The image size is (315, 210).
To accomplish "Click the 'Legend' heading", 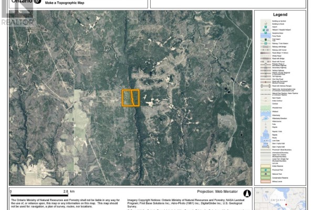I will 280,15.
